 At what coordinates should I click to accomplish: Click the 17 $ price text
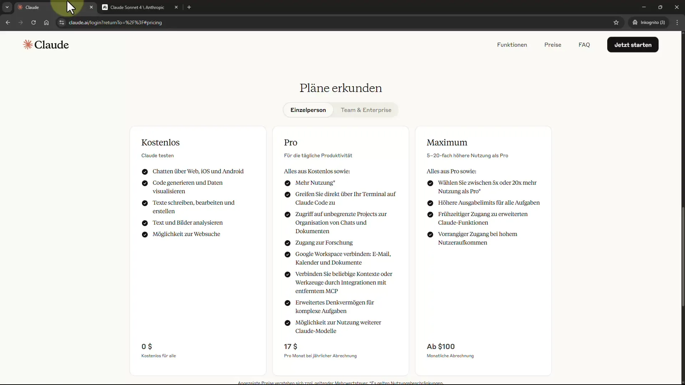[x=290, y=346]
